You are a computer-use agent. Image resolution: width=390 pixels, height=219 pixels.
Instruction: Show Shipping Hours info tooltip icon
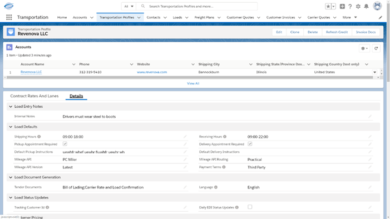[39, 137]
